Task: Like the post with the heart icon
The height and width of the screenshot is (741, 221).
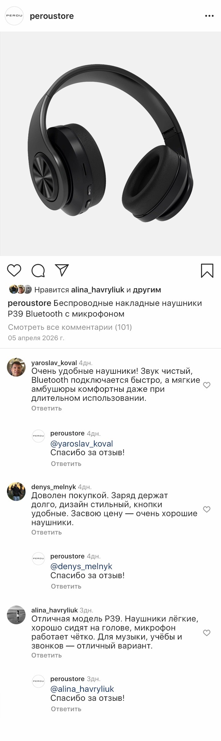Action: (14, 271)
